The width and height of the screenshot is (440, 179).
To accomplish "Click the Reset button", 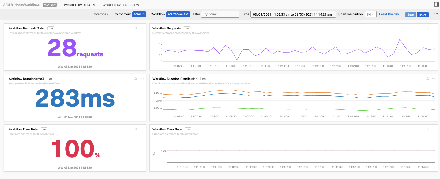I will click(423, 15).
